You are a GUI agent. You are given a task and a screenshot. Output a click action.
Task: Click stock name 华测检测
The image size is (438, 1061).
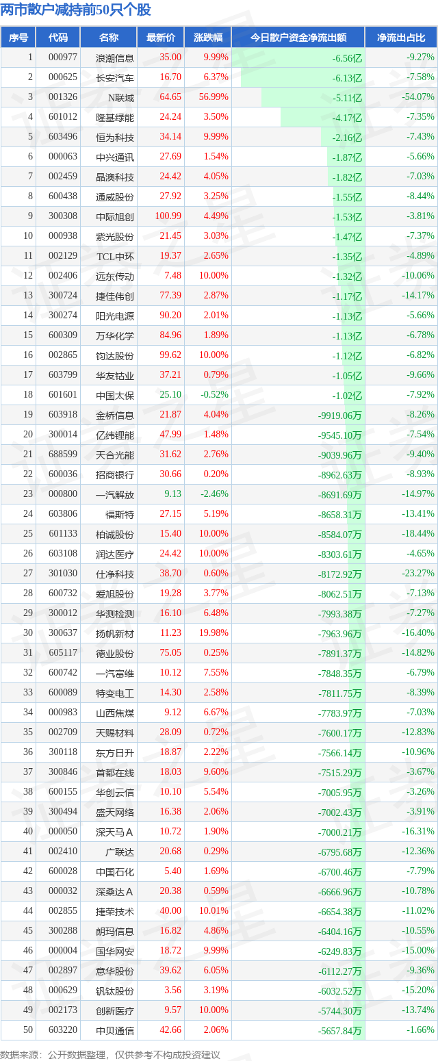[x=115, y=613]
